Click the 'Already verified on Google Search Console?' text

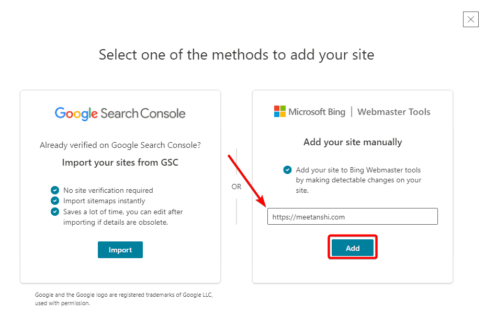[x=120, y=145]
